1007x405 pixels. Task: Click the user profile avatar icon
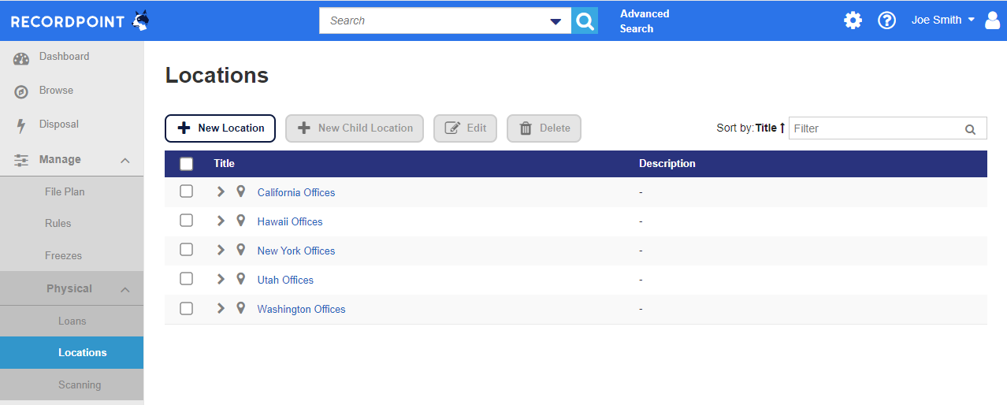tap(992, 20)
